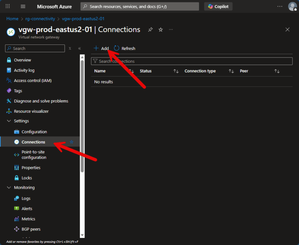
Task: Clear the sidebar search with X
Action: pos(70,48)
